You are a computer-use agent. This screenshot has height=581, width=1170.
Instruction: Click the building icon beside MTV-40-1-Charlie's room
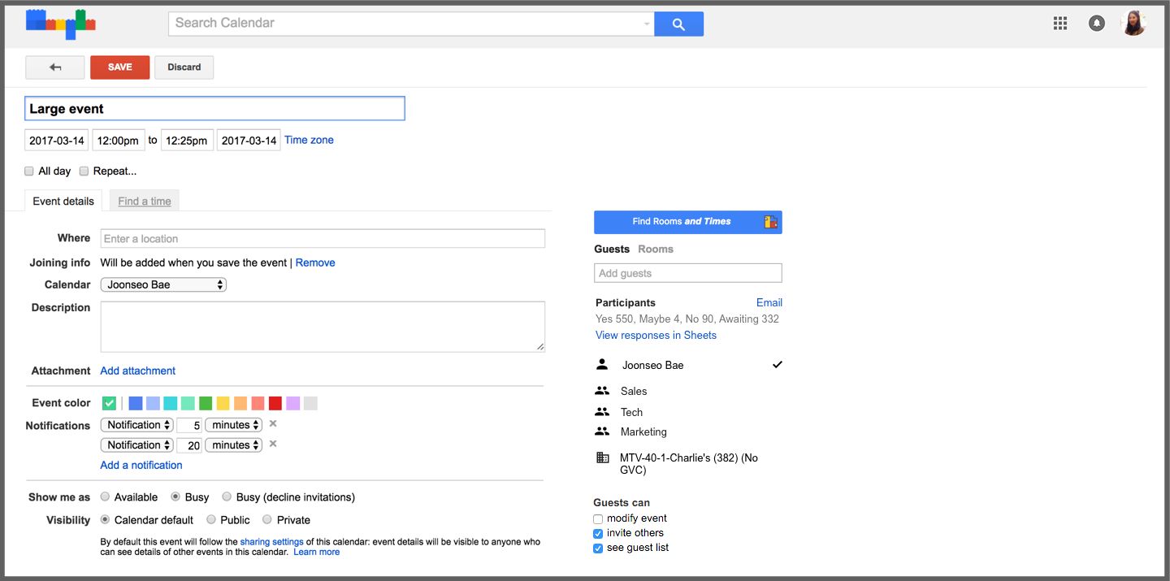(x=602, y=457)
